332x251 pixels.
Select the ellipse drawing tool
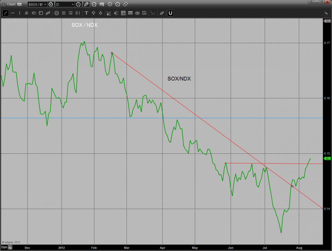[34, 13]
